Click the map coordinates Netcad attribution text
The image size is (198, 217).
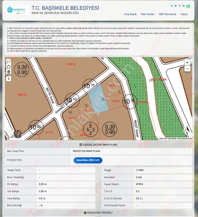coord(176,138)
